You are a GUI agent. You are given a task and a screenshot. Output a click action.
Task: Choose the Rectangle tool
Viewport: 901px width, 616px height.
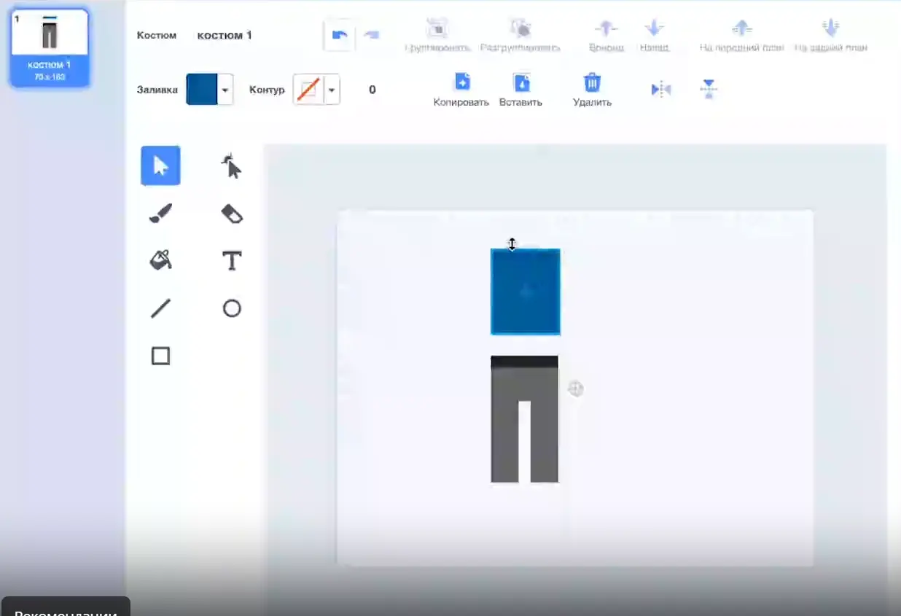[160, 356]
